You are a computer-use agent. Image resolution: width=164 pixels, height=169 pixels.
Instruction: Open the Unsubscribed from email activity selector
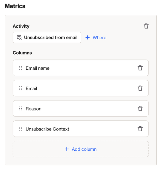pos(47,37)
